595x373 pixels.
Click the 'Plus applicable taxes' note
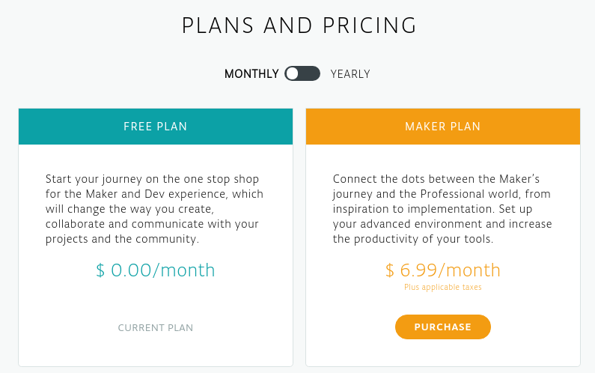click(x=443, y=287)
